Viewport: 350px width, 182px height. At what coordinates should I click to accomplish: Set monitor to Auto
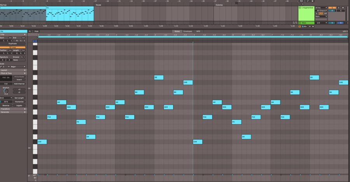click(321, 14)
